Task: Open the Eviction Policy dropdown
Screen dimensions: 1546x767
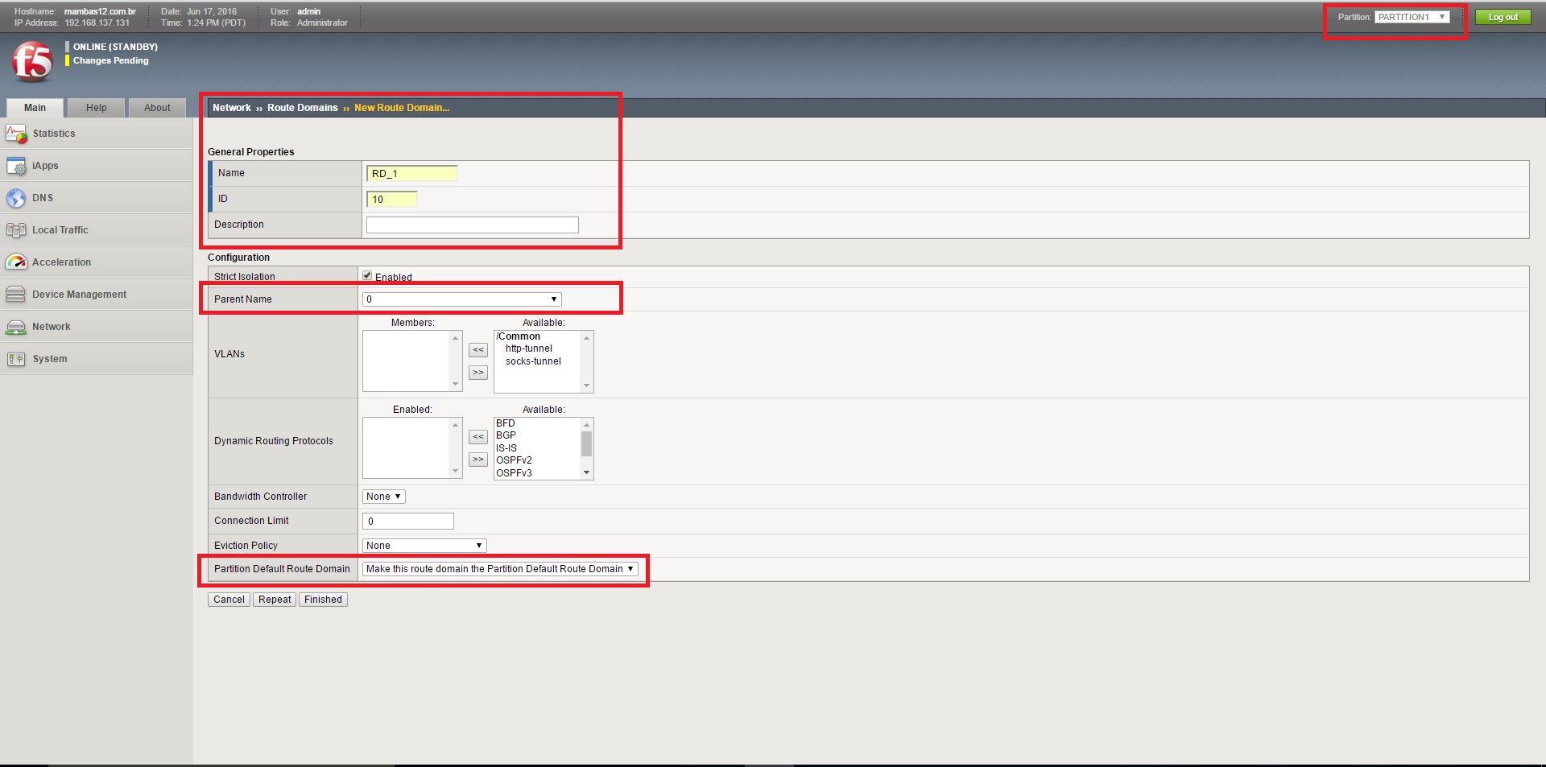Action: (424, 546)
